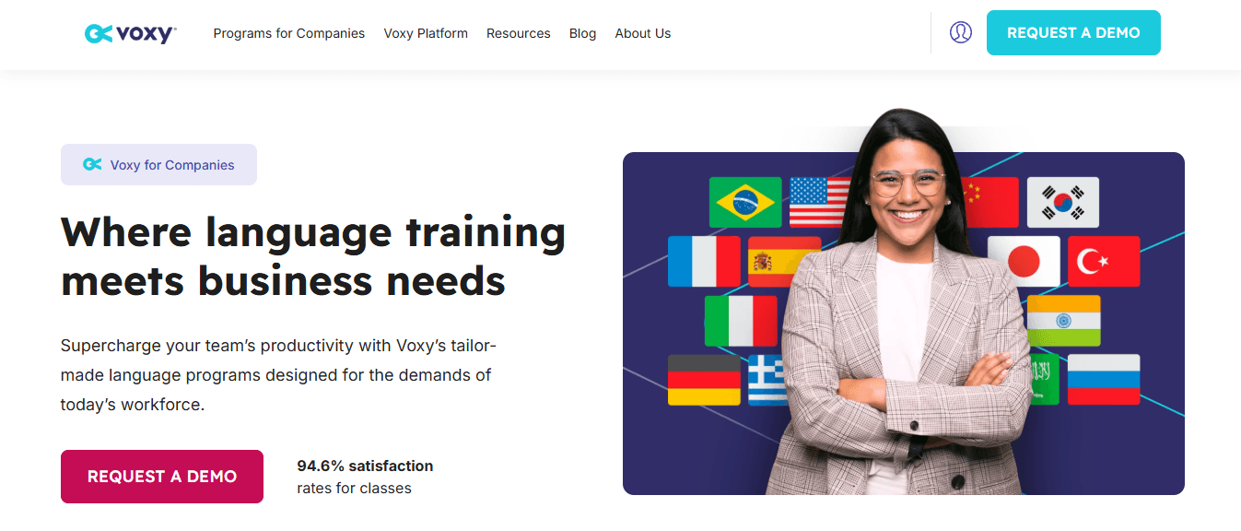Open the user account profile icon
This screenshot has height=531, width=1241.
(x=961, y=32)
